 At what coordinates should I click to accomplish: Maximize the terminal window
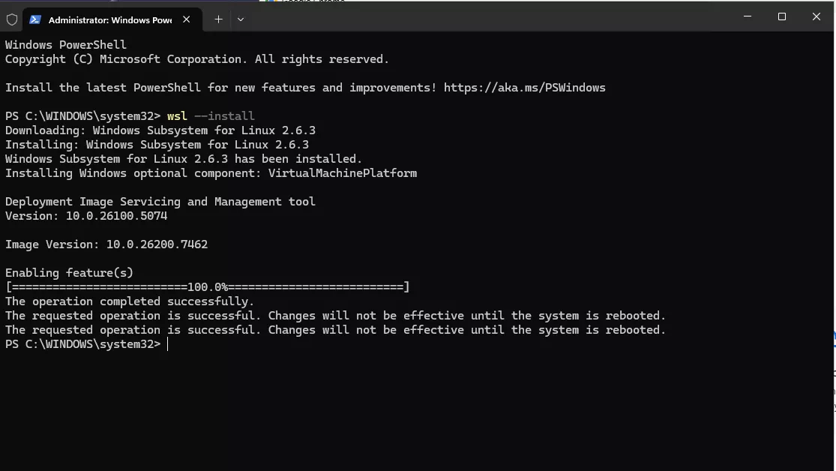782,16
